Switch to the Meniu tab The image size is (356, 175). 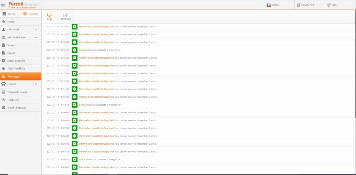pyautogui.click(x=9, y=14)
